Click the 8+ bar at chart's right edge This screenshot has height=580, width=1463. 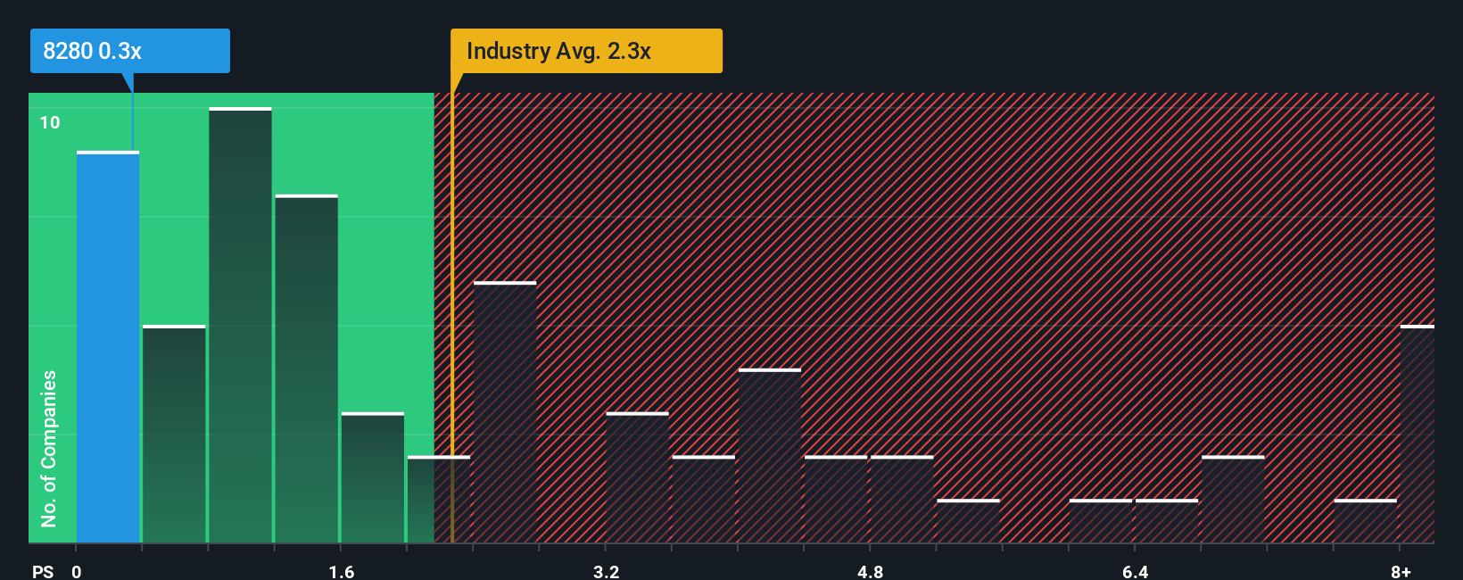point(1417,434)
